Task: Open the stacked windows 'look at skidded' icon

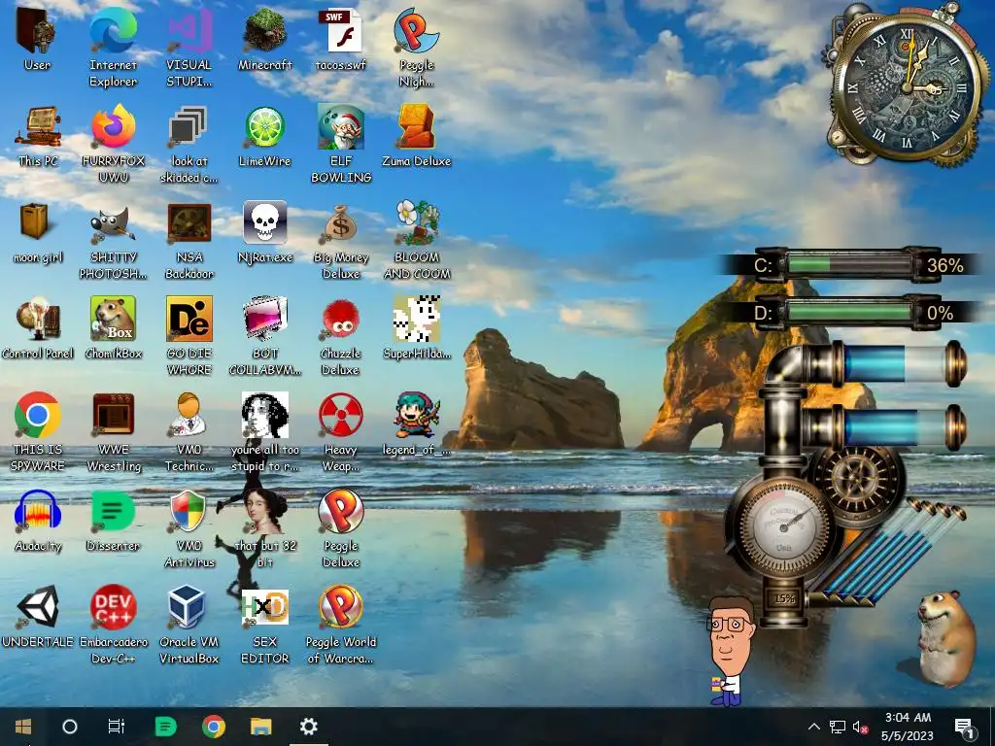Action: (189, 126)
